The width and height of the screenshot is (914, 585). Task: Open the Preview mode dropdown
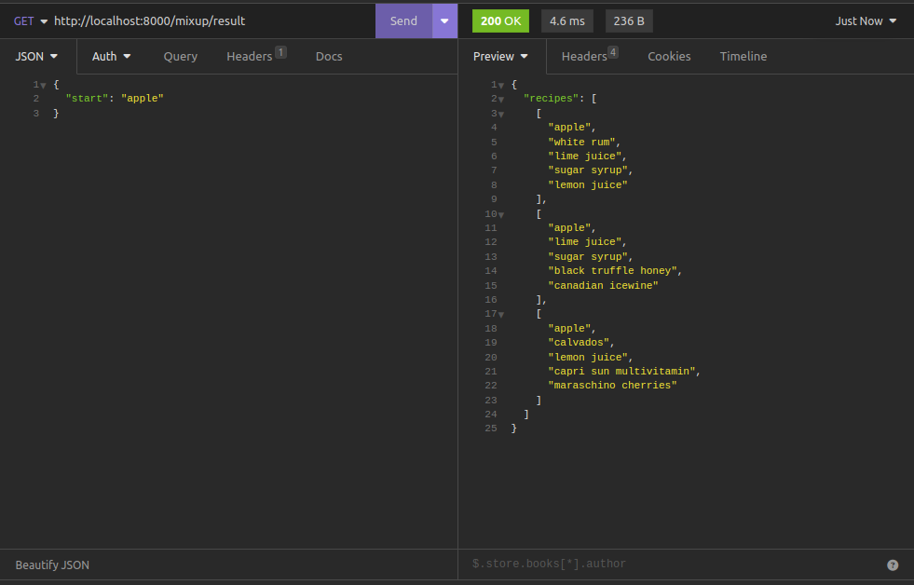pos(501,56)
